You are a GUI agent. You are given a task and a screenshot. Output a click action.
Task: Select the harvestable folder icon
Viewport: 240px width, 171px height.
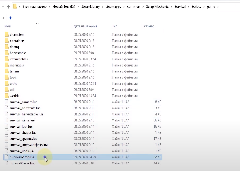click(7, 53)
